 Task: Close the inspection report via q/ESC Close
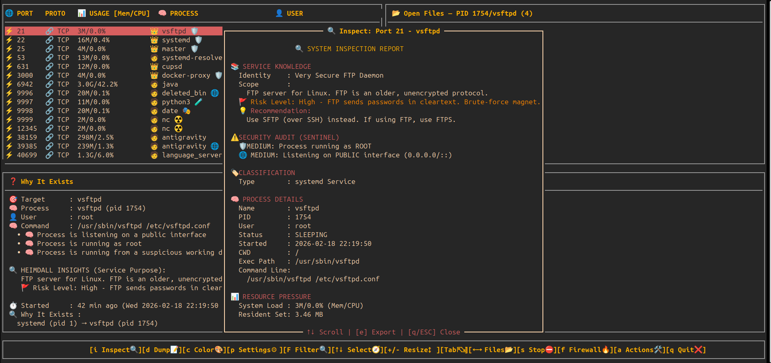click(x=434, y=332)
